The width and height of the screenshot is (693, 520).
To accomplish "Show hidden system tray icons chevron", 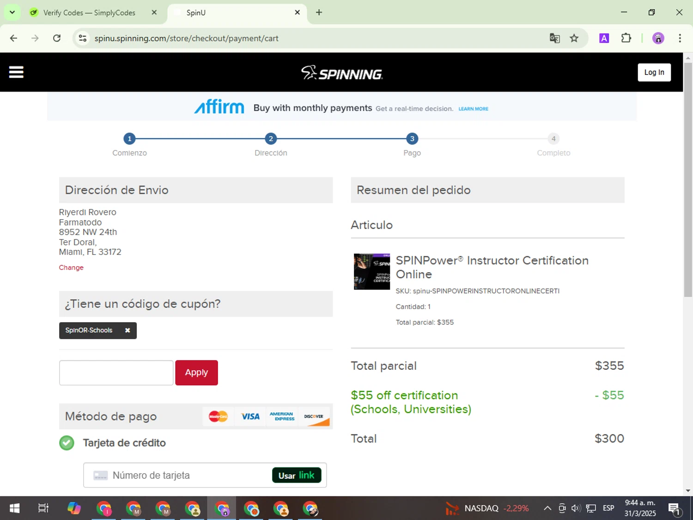I will tap(547, 508).
